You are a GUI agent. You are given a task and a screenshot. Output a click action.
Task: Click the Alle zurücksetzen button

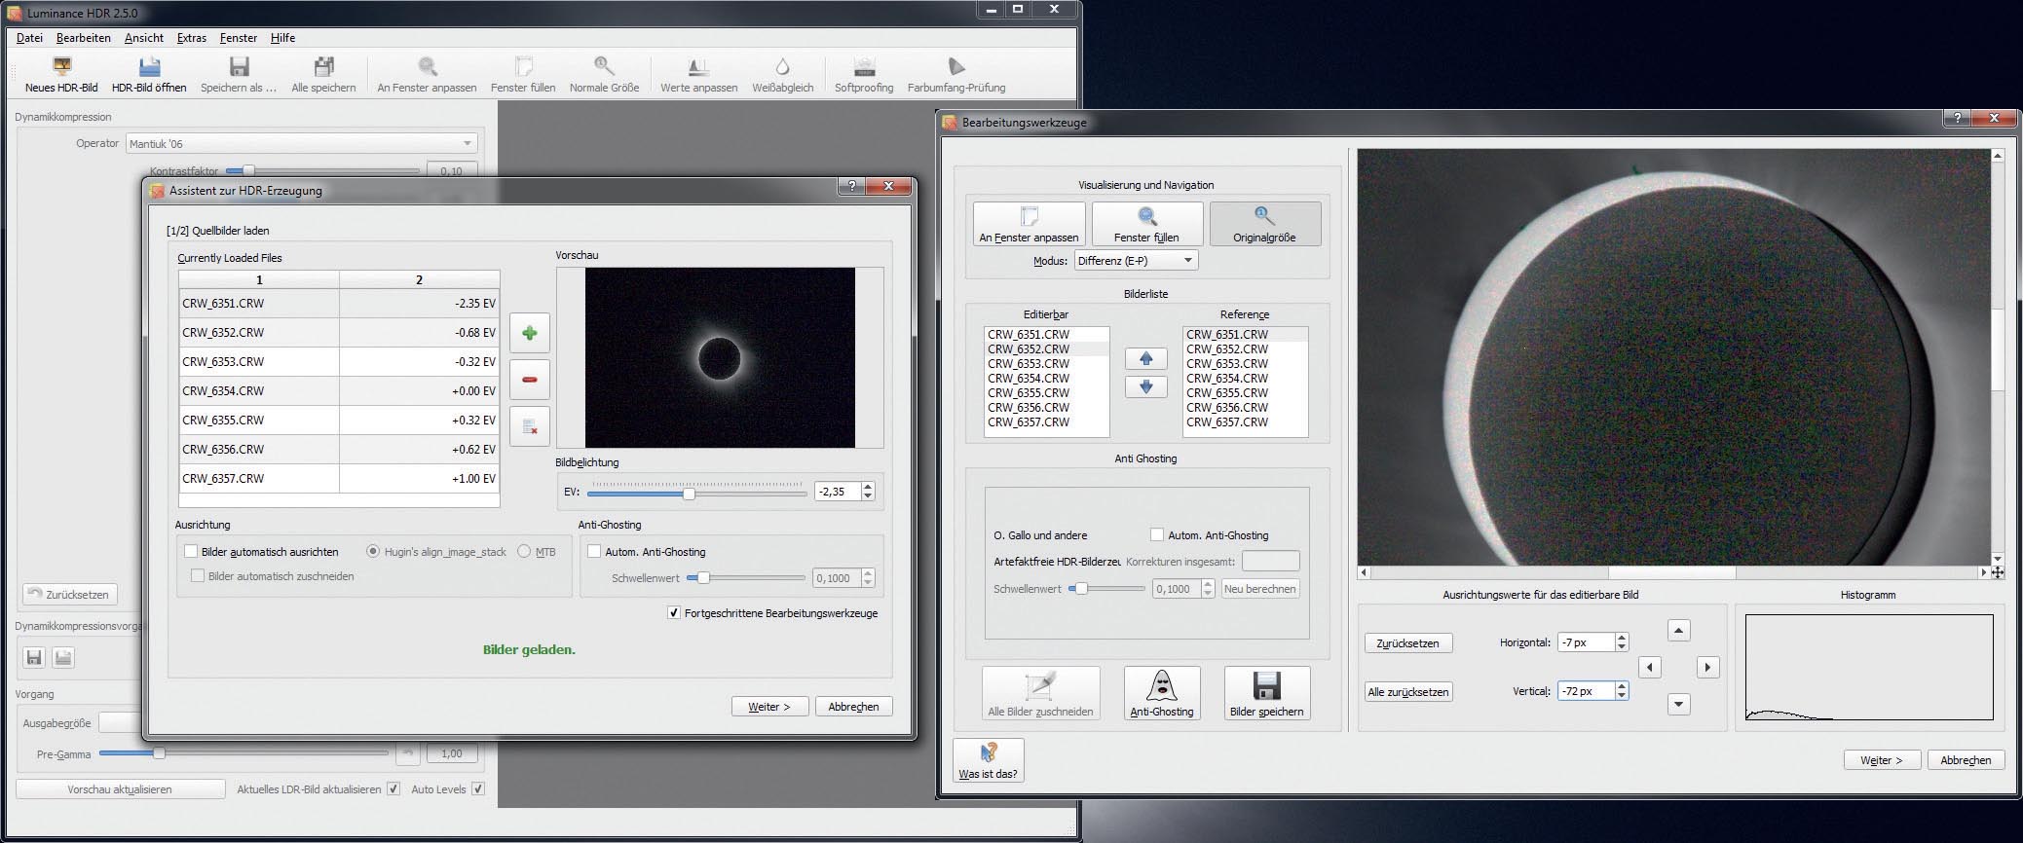tap(1407, 692)
